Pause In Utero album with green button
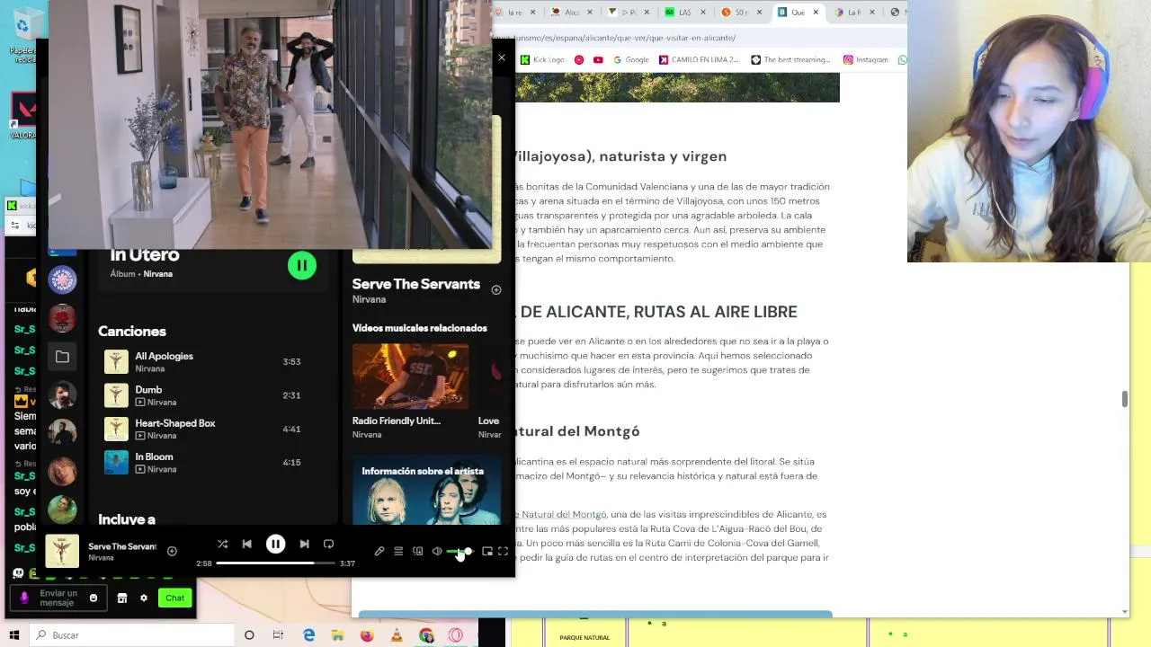 click(302, 265)
